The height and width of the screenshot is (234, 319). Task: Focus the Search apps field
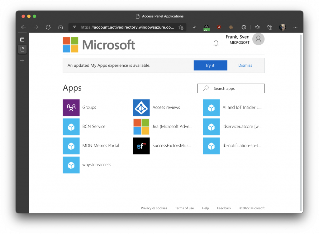point(234,89)
